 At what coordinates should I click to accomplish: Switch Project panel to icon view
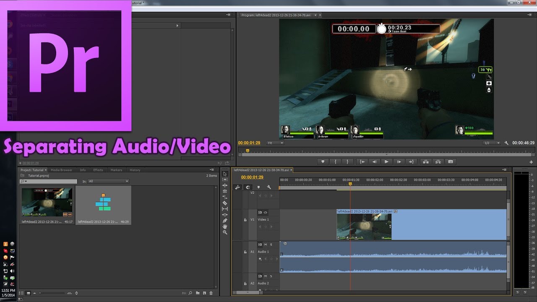[29, 293]
